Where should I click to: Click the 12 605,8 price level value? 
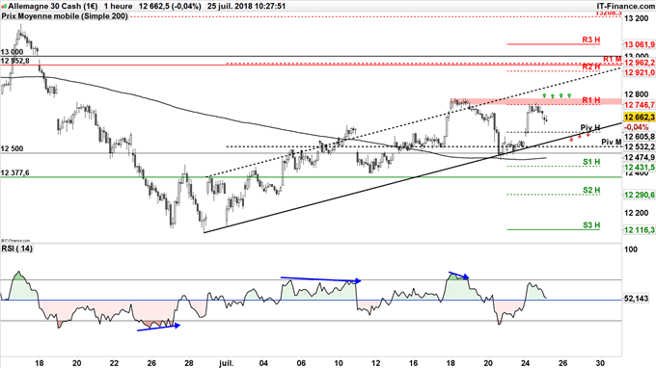pos(640,137)
